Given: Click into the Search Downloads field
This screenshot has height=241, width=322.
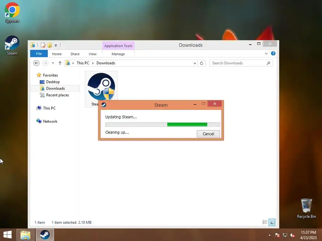Looking at the screenshot, I should 238,63.
